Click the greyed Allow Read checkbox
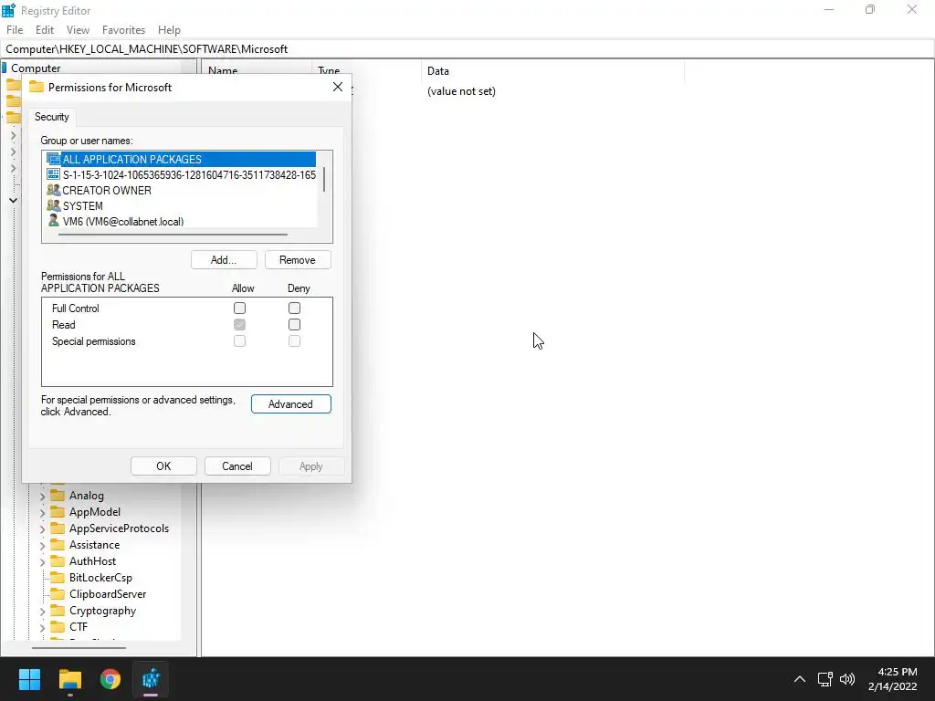 tap(240, 325)
